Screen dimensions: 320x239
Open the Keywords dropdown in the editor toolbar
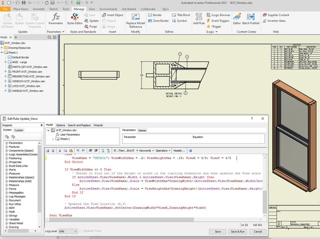coord(146,150)
